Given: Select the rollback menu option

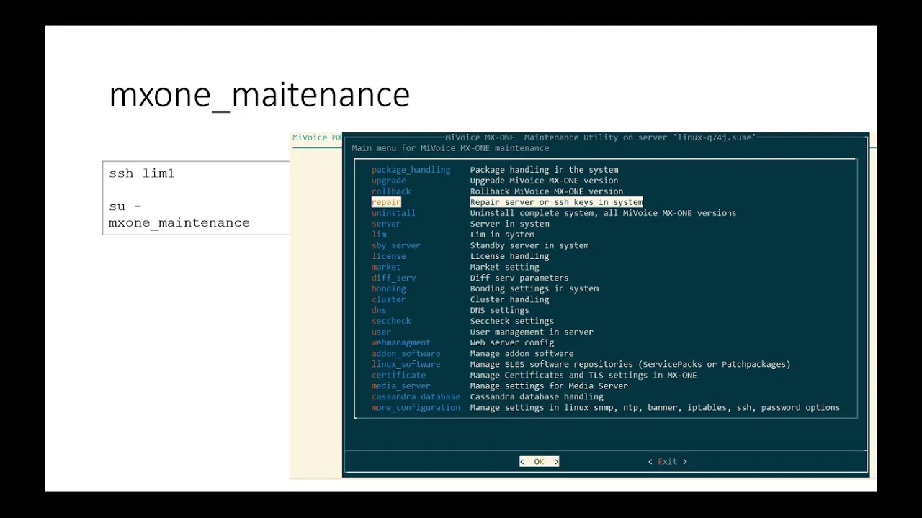Looking at the screenshot, I should pos(391,191).
